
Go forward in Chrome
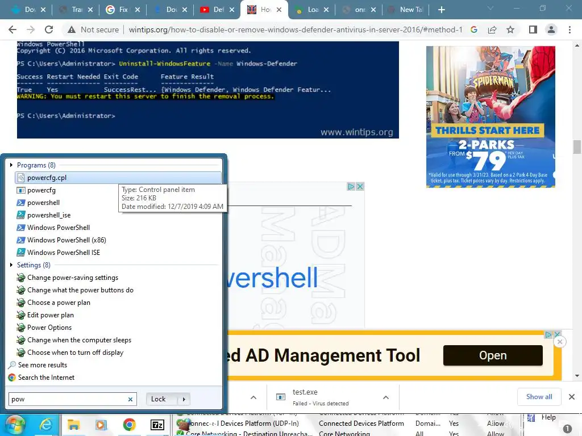pyautogui.click(x=31, y=30)
